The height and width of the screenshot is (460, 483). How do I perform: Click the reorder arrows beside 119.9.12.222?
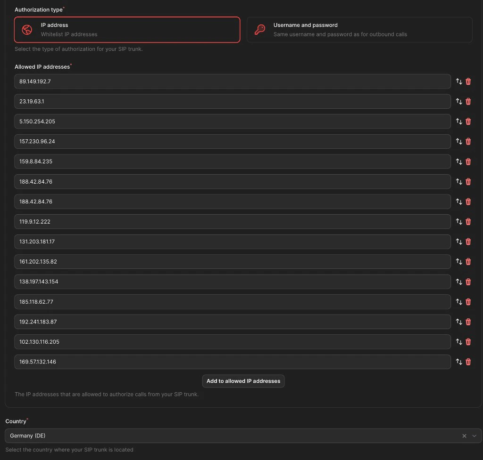click(x=458, y=221)
